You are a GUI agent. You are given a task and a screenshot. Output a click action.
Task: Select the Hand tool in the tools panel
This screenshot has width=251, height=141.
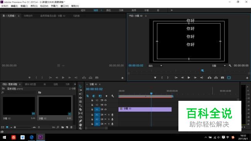81,125
